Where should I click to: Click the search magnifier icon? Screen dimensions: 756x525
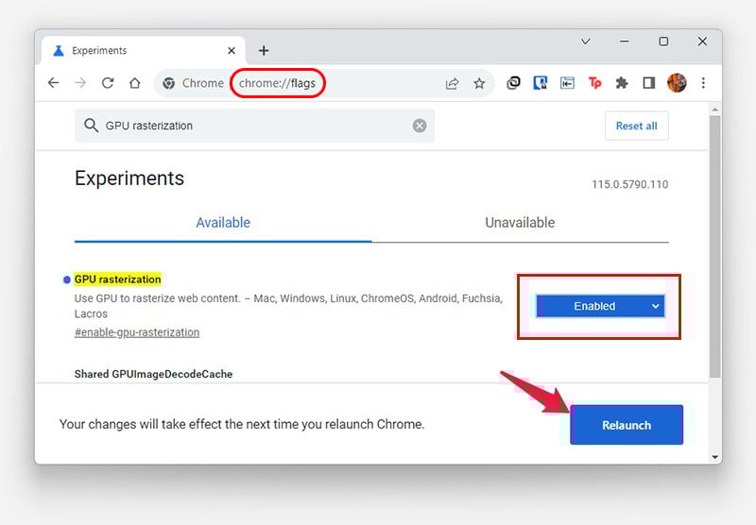coord(91,126)
